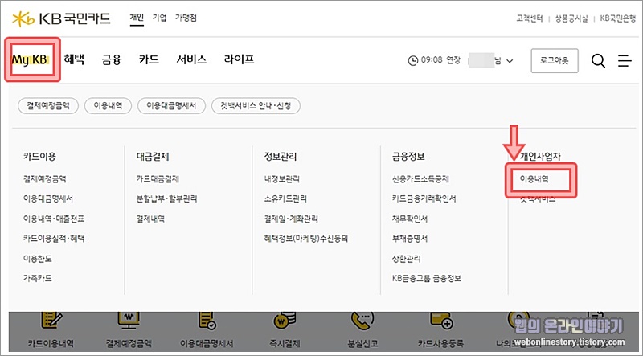The image size is (643, 356).
Task: Open 결제일·계좌관리 link
Action: [291, 219]
